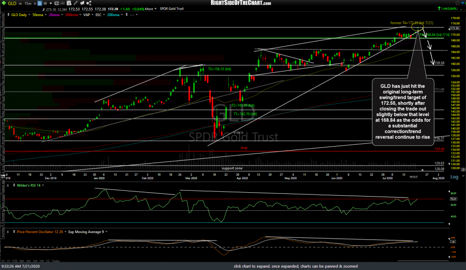Screen dimensions: 466x270
Task: Click the move handle beside vol
Action: 127,15
